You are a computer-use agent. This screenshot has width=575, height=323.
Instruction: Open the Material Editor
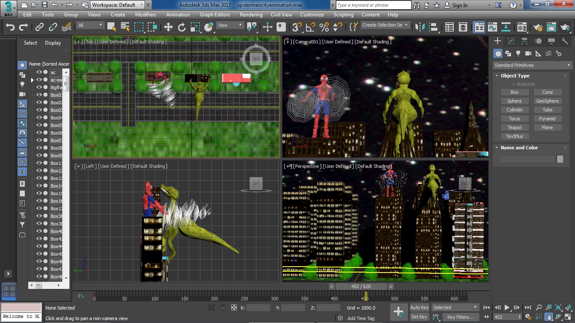click(522, 27)
